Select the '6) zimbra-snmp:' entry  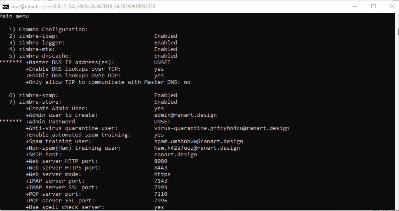[x=33, y=95]
